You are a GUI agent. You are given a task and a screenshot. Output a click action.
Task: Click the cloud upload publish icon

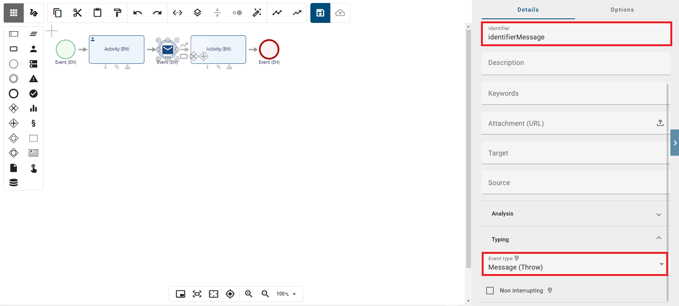[x=340, y=13]
